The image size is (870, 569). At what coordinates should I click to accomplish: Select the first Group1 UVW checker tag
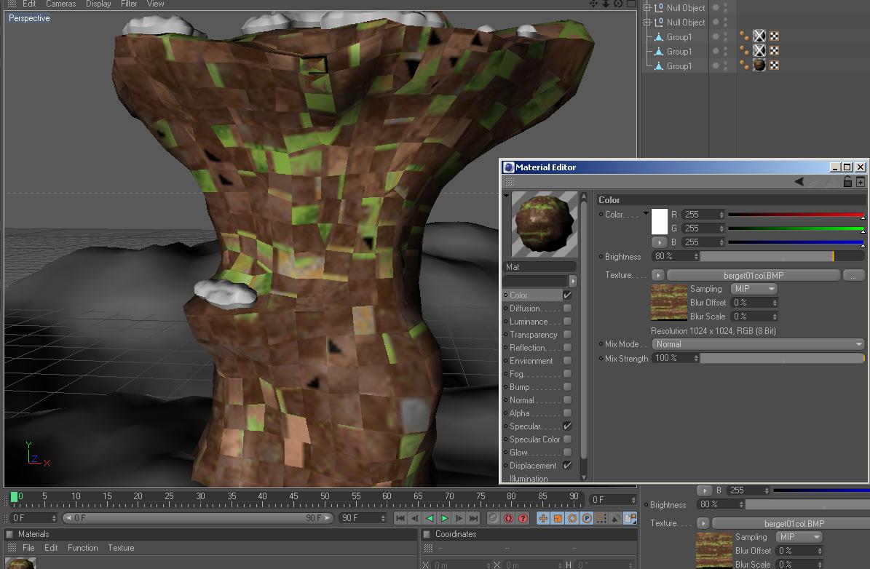[774, 36]
